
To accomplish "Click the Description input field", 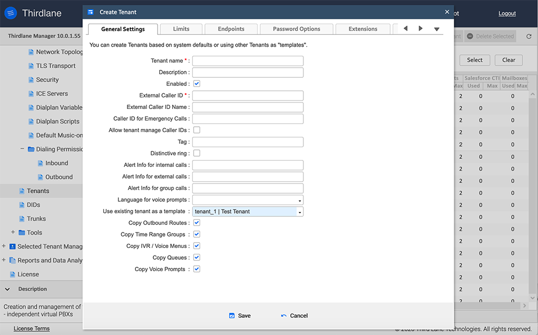I will [x=247, y=72].
